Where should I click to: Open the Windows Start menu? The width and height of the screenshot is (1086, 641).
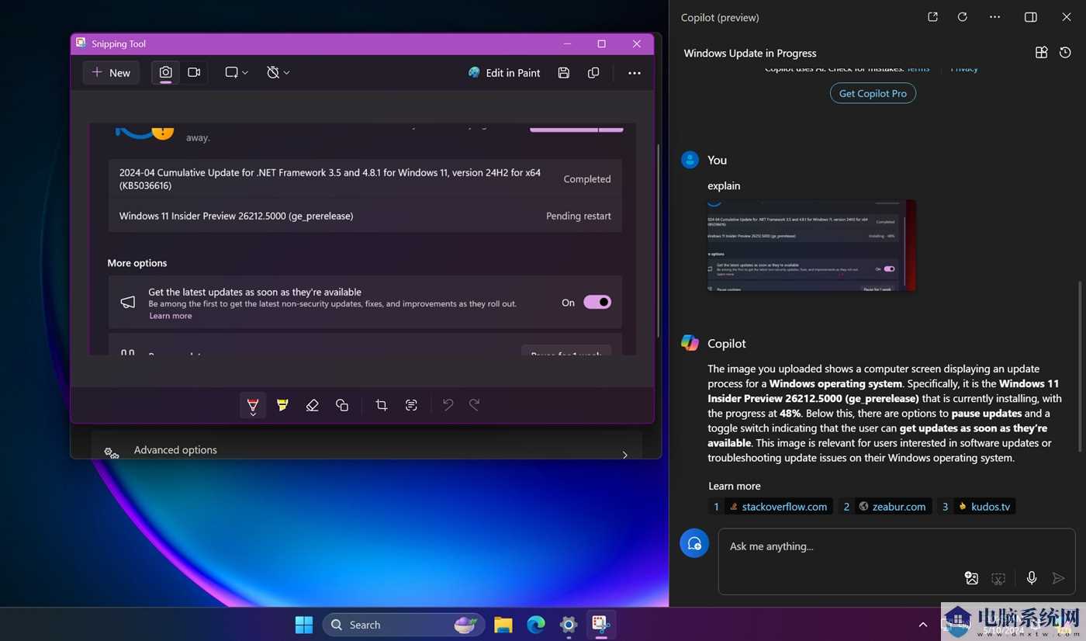(x=304, y=624)
